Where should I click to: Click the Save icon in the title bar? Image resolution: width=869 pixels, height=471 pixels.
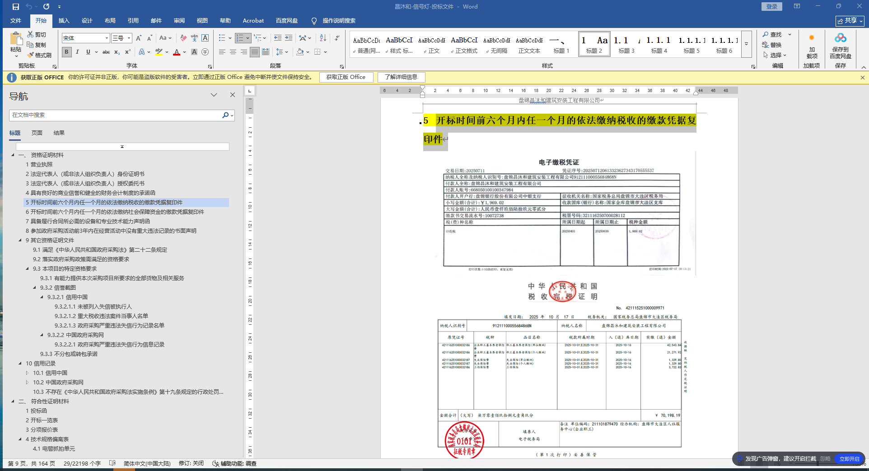point(16,7)
